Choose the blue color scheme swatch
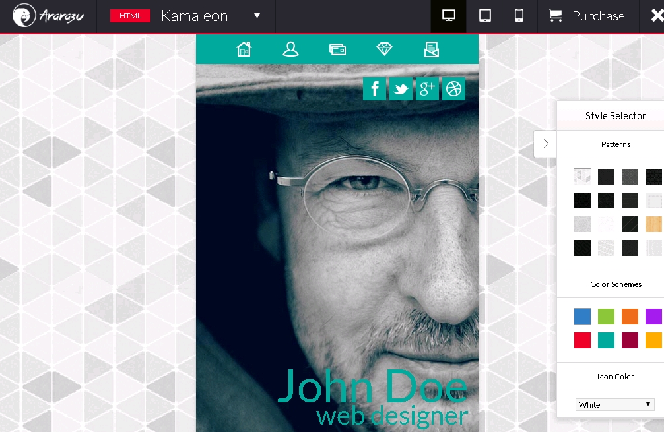The image size is (664, 432). 582,317
